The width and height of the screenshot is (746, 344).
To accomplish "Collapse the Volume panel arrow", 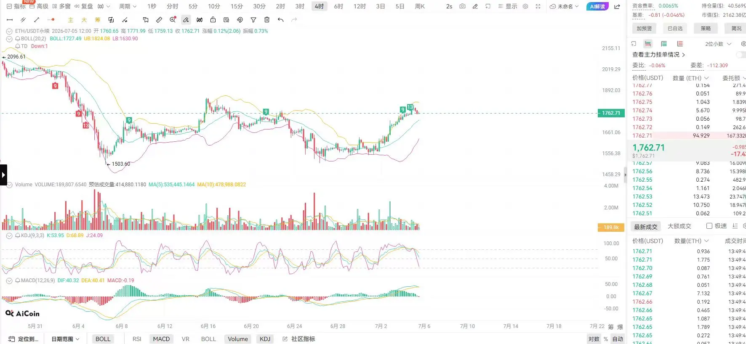I will point(9,185).
